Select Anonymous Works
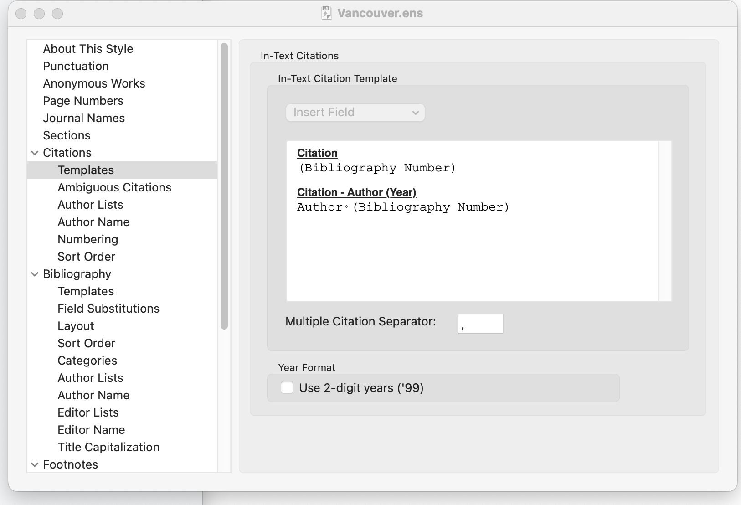Viewport: 741px width, 505px height. pyautogui.click(x=94, y=83)
